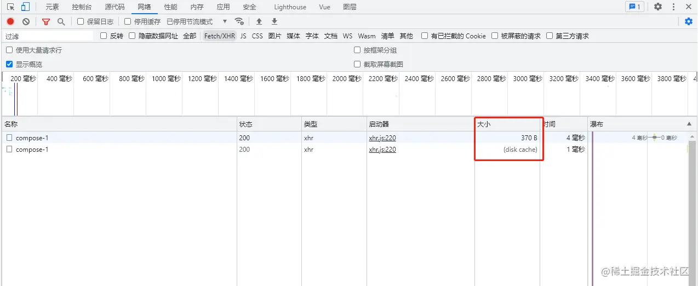Filter requests by Wasm type
Image resolution: width=698 pixels, height=286 pixels.
[x=367, y=36]
